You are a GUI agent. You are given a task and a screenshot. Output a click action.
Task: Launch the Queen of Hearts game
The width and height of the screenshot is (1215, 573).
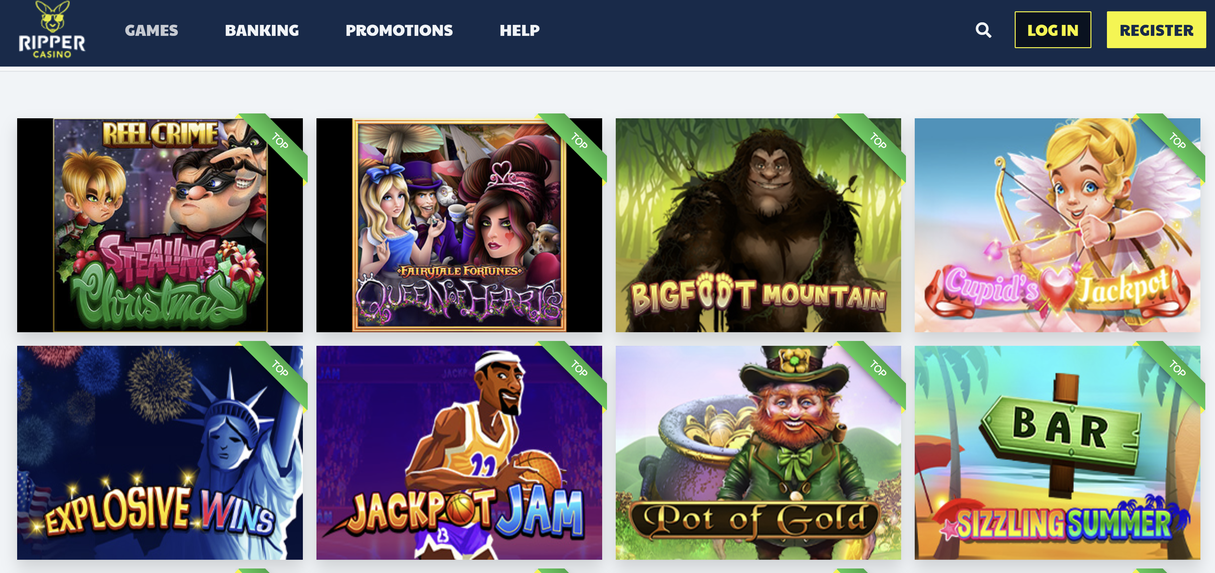tap(459, 225)
